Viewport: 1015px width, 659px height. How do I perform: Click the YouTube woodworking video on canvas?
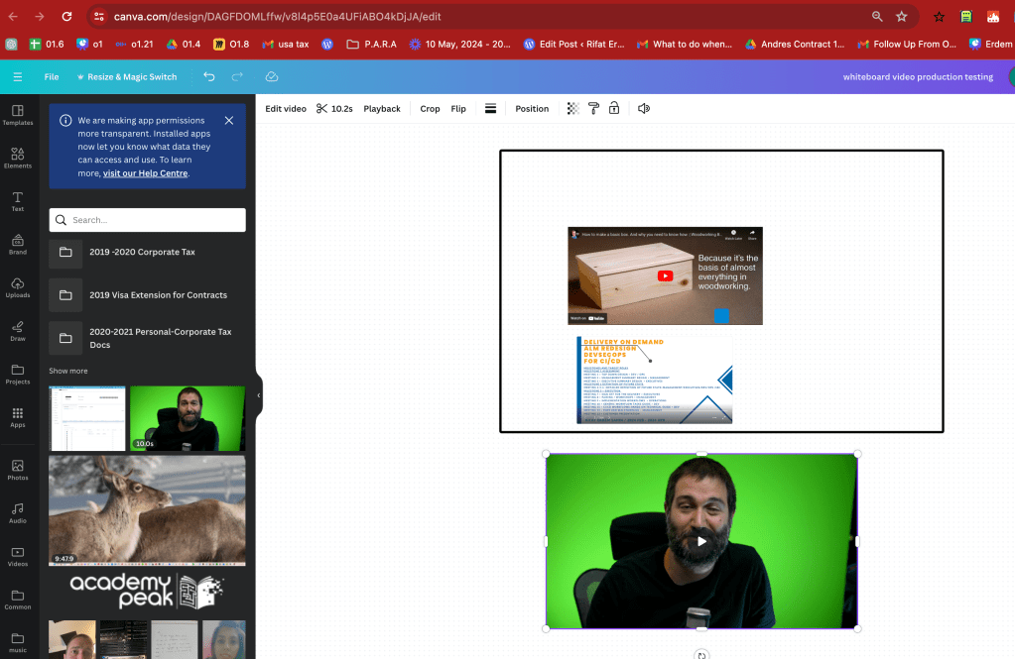coord(666,275)
